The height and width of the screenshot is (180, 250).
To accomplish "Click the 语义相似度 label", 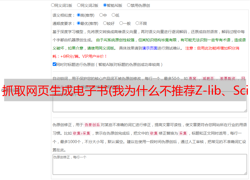I will point(64,15).
